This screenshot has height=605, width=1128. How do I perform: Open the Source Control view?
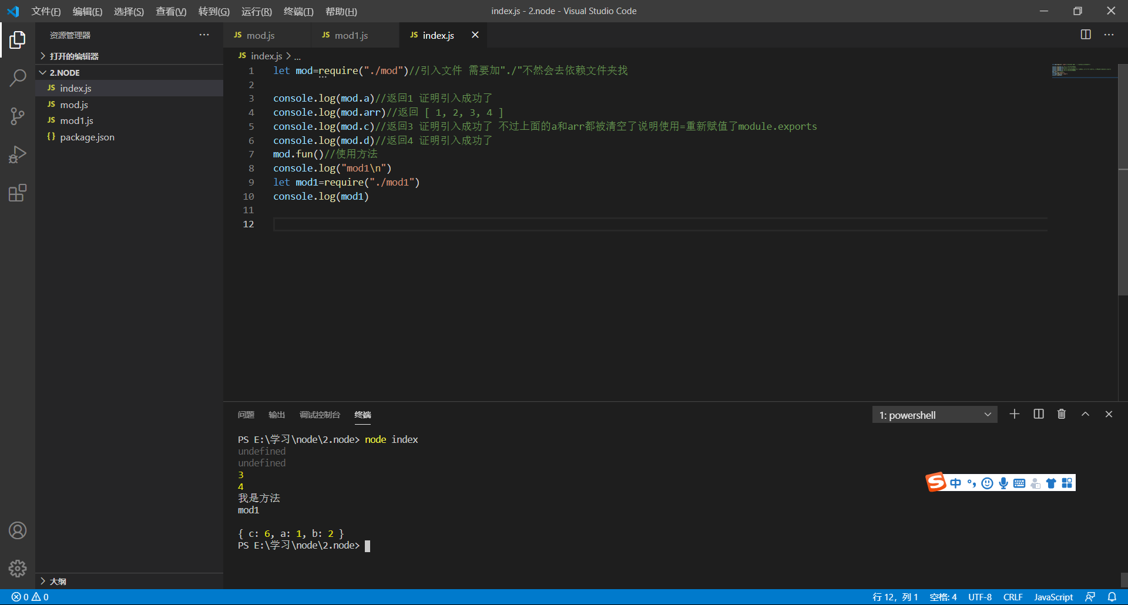pos(18,116)
